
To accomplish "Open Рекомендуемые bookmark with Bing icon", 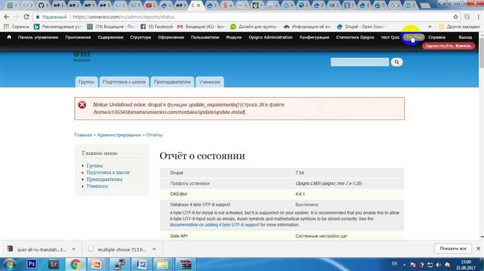I will click(57, 27).
